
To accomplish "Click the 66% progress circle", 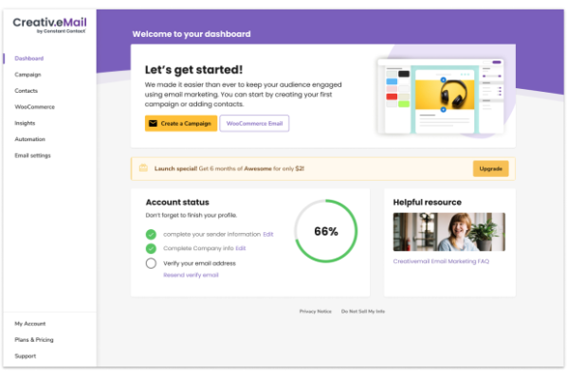I will click(326, 231).
